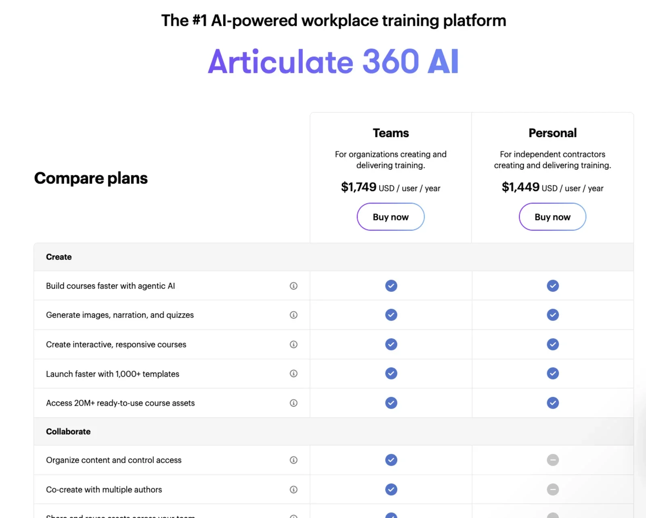The height and width of the screenshot is (518, 646).
Task: Click Teams checkmark for 20M+ course assets
Action: click(x=391, y=403)
